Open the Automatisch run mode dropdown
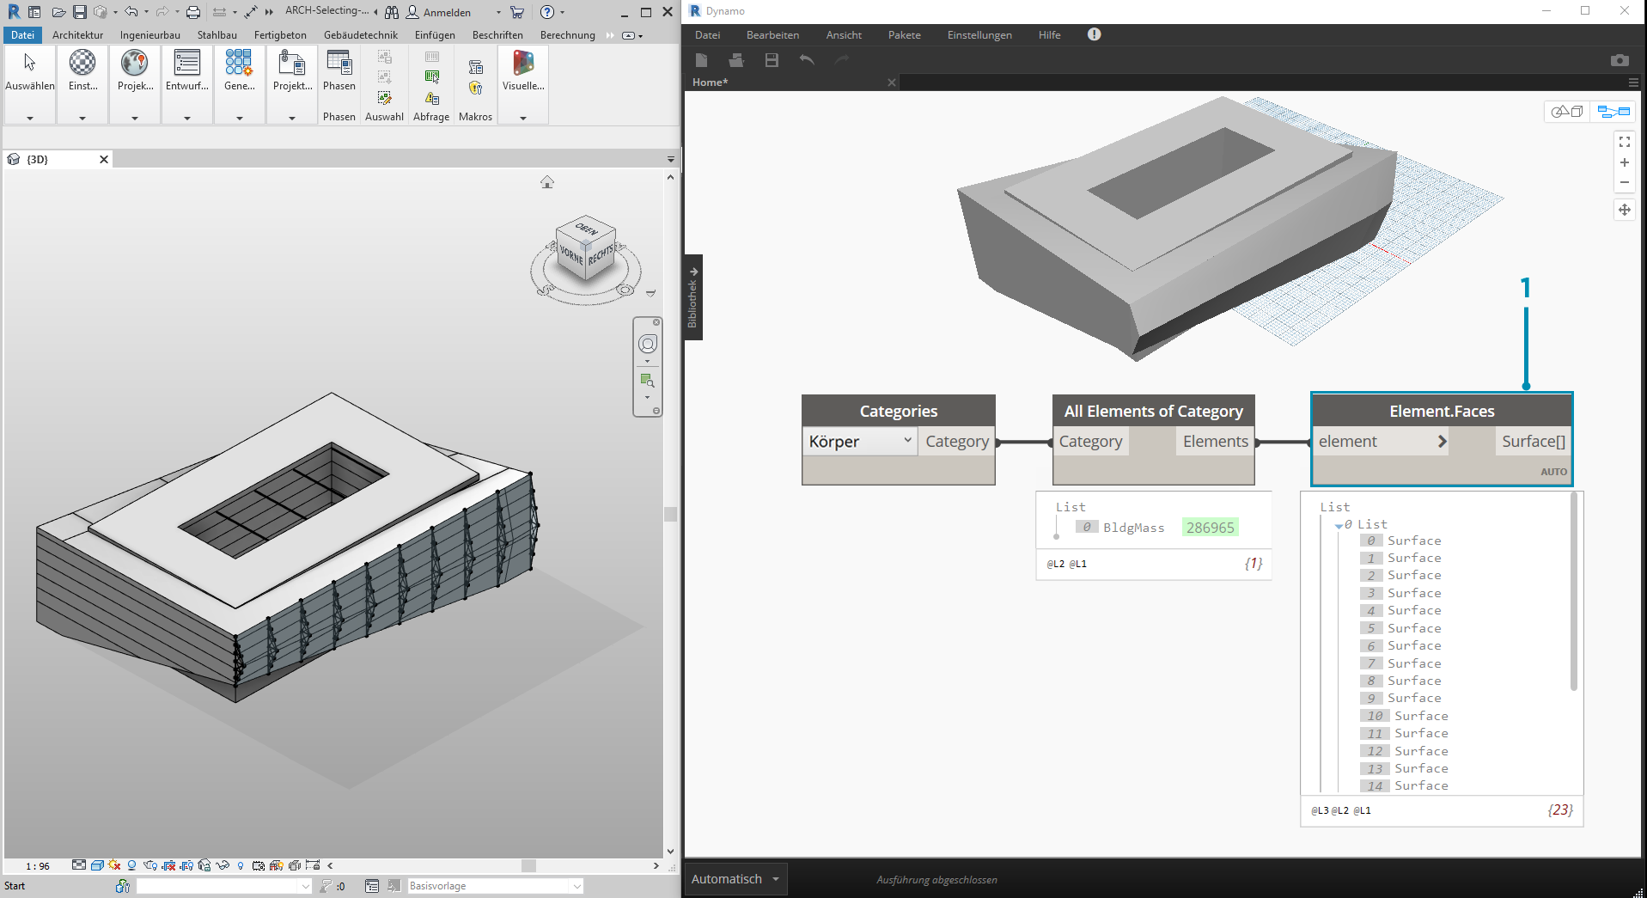1647x898 pixels. [x=736, y=879]
